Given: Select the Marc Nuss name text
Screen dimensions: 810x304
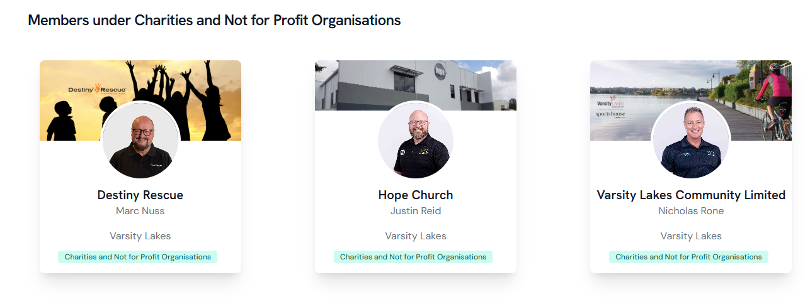Looking at the screenshot, I should (140, 211).
